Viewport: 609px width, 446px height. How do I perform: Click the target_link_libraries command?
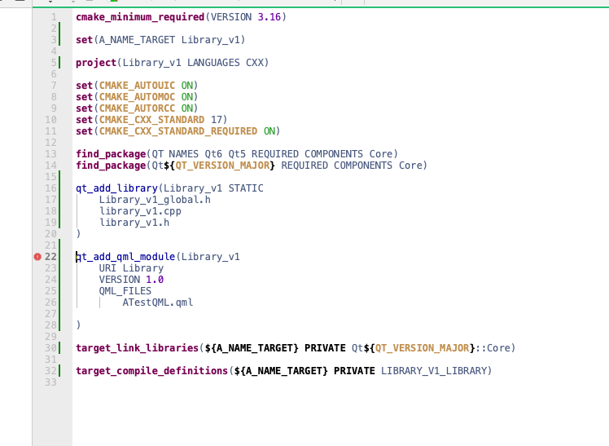tap(137, 347)
